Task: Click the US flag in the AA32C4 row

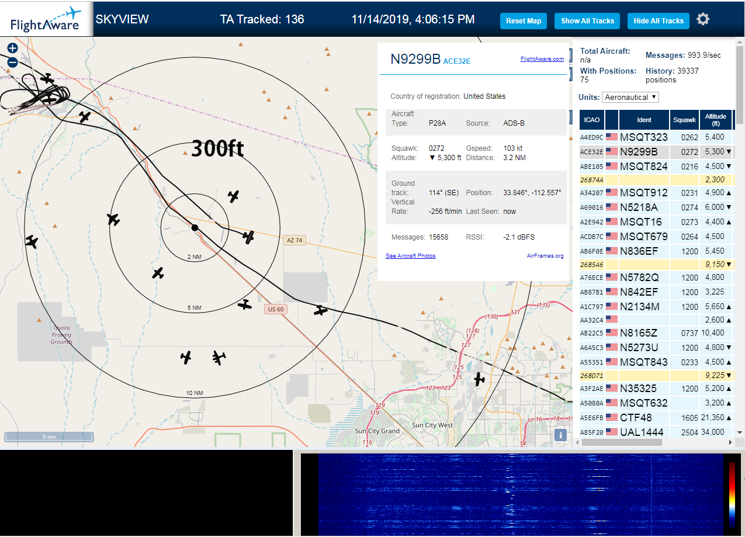Action: (x=612, y=319)
